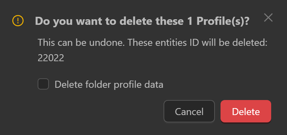
Task: Cancel the profile deletion
Action: click(x=189, y=111)
